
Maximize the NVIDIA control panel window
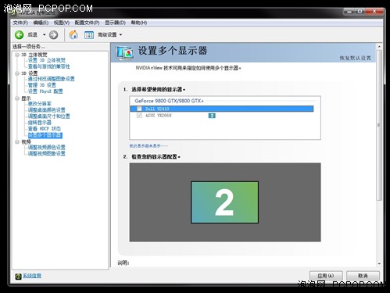coord(360,11)
